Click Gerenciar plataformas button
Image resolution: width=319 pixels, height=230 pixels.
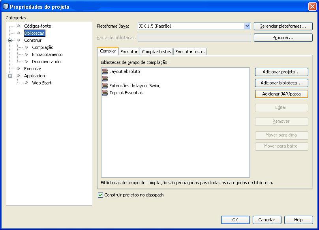[x=283, y=26]
